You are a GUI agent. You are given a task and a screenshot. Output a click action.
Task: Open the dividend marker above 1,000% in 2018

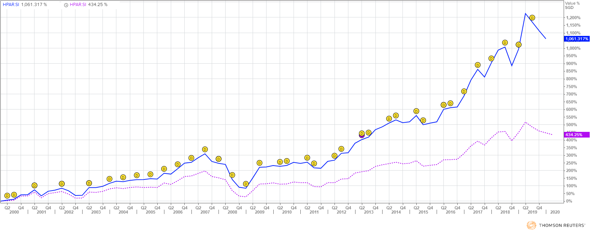(505, 43)
